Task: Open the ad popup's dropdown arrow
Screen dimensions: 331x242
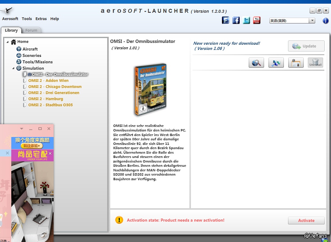Action: 22,129
